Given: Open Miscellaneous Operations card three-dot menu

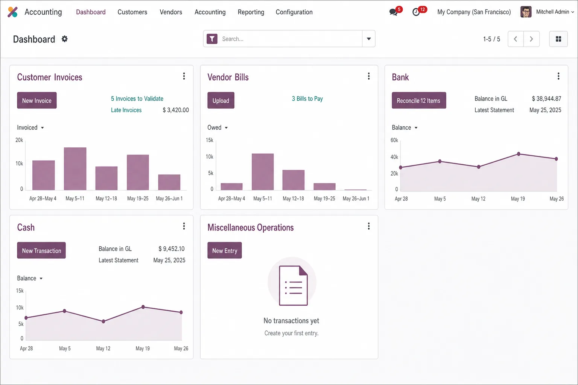Looking at the screenshot, I should (369, 226).
